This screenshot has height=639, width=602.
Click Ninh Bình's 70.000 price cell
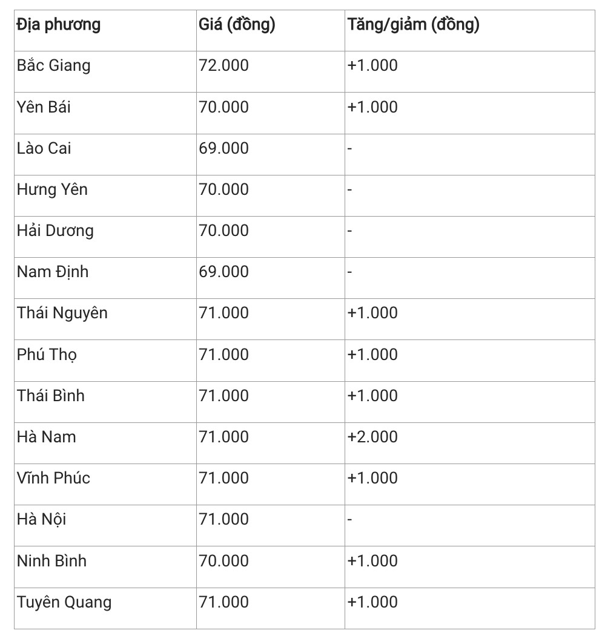[223, 561]
